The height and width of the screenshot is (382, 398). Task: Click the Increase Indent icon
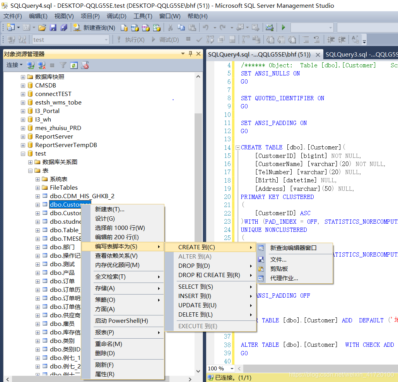(x=342, y=39)
